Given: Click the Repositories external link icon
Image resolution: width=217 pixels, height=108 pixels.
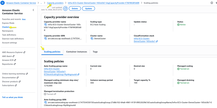Looking at the screenshot, I should (15, 64).
